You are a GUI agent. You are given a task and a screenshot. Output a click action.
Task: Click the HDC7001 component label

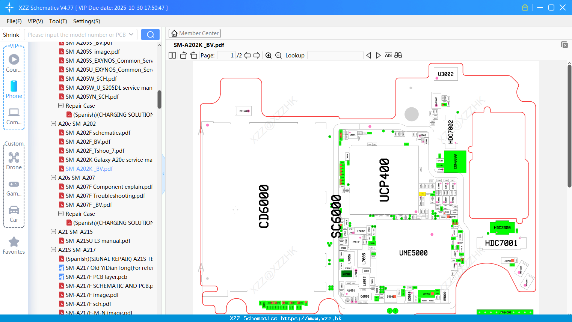click(x=501, y=243)
